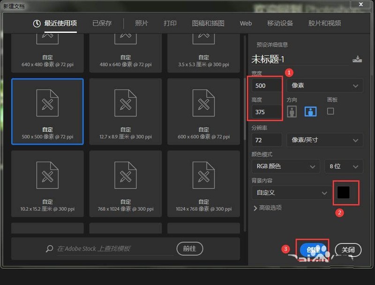Image resolution: width=375 pixels, height=285 pixels.
Task: Open the 像素/英寸 resolution unit dropdown
Action: tap(324, 140)
